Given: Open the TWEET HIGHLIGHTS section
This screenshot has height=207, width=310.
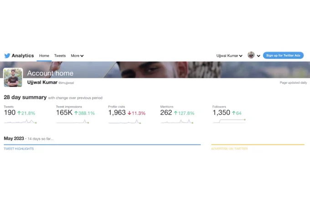Looking at the screenshot, I should pos(19,149).
